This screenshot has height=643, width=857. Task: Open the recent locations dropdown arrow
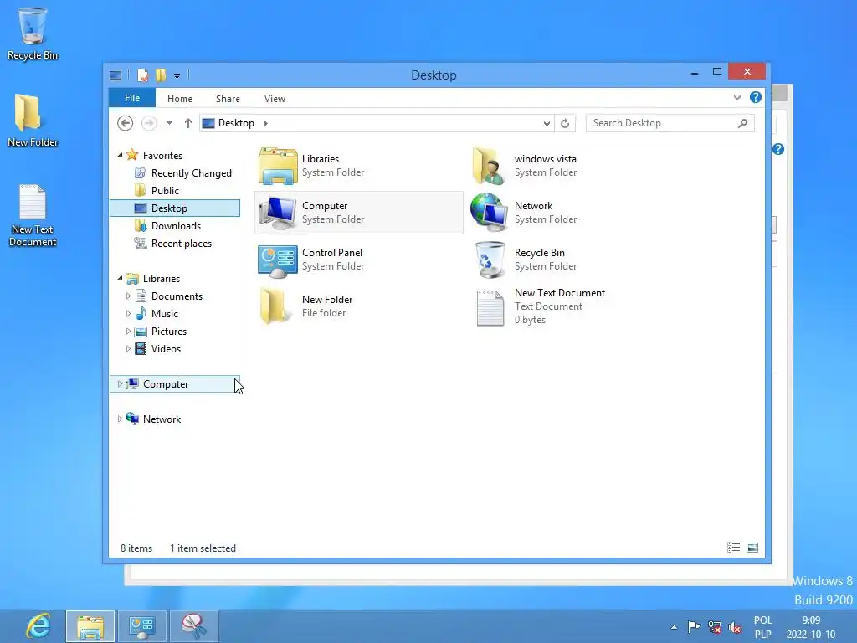169,123
